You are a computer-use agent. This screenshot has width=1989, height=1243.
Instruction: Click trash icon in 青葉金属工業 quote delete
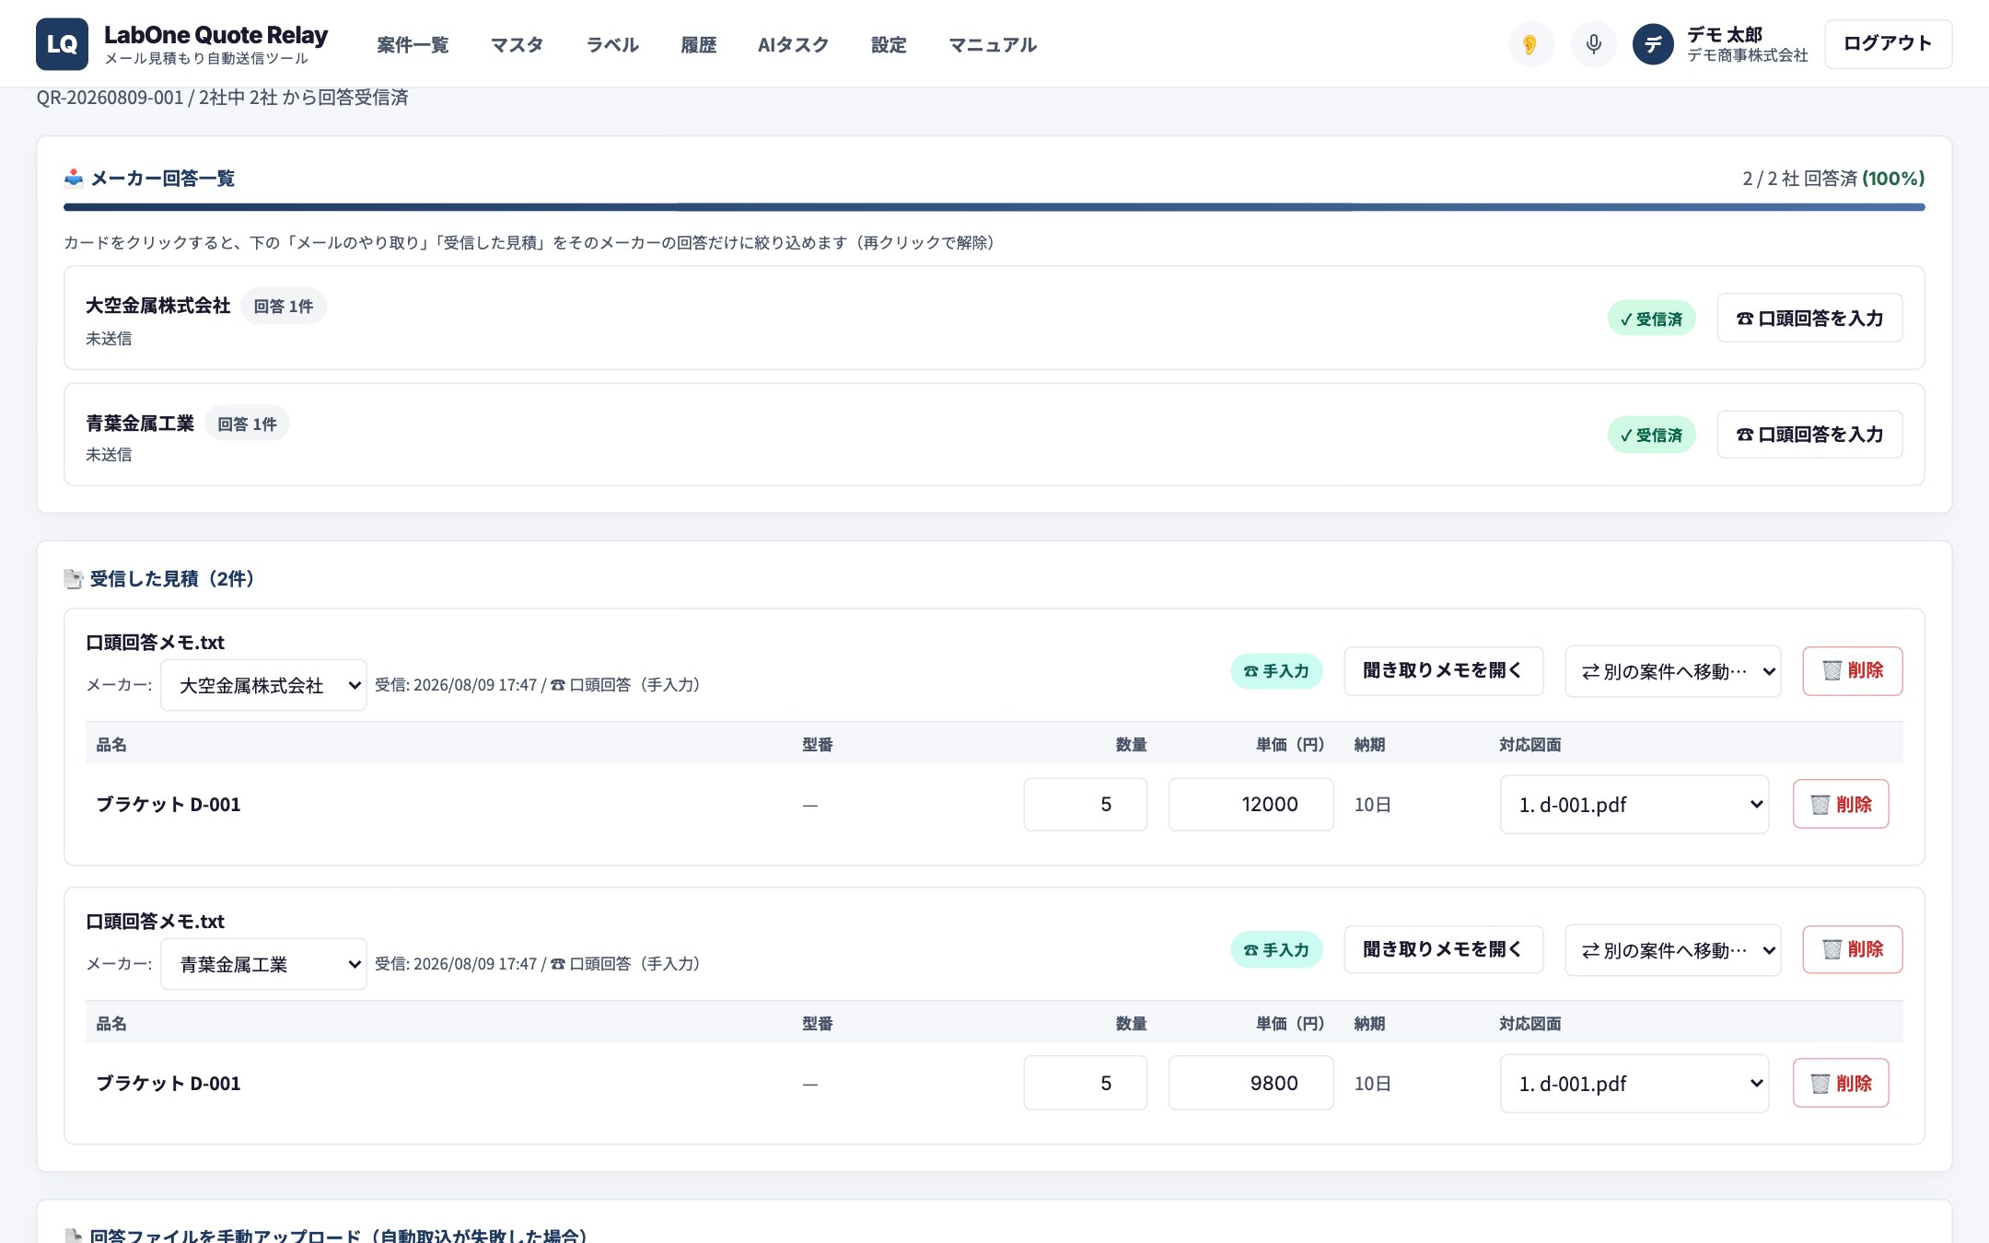pos(1832,949)
